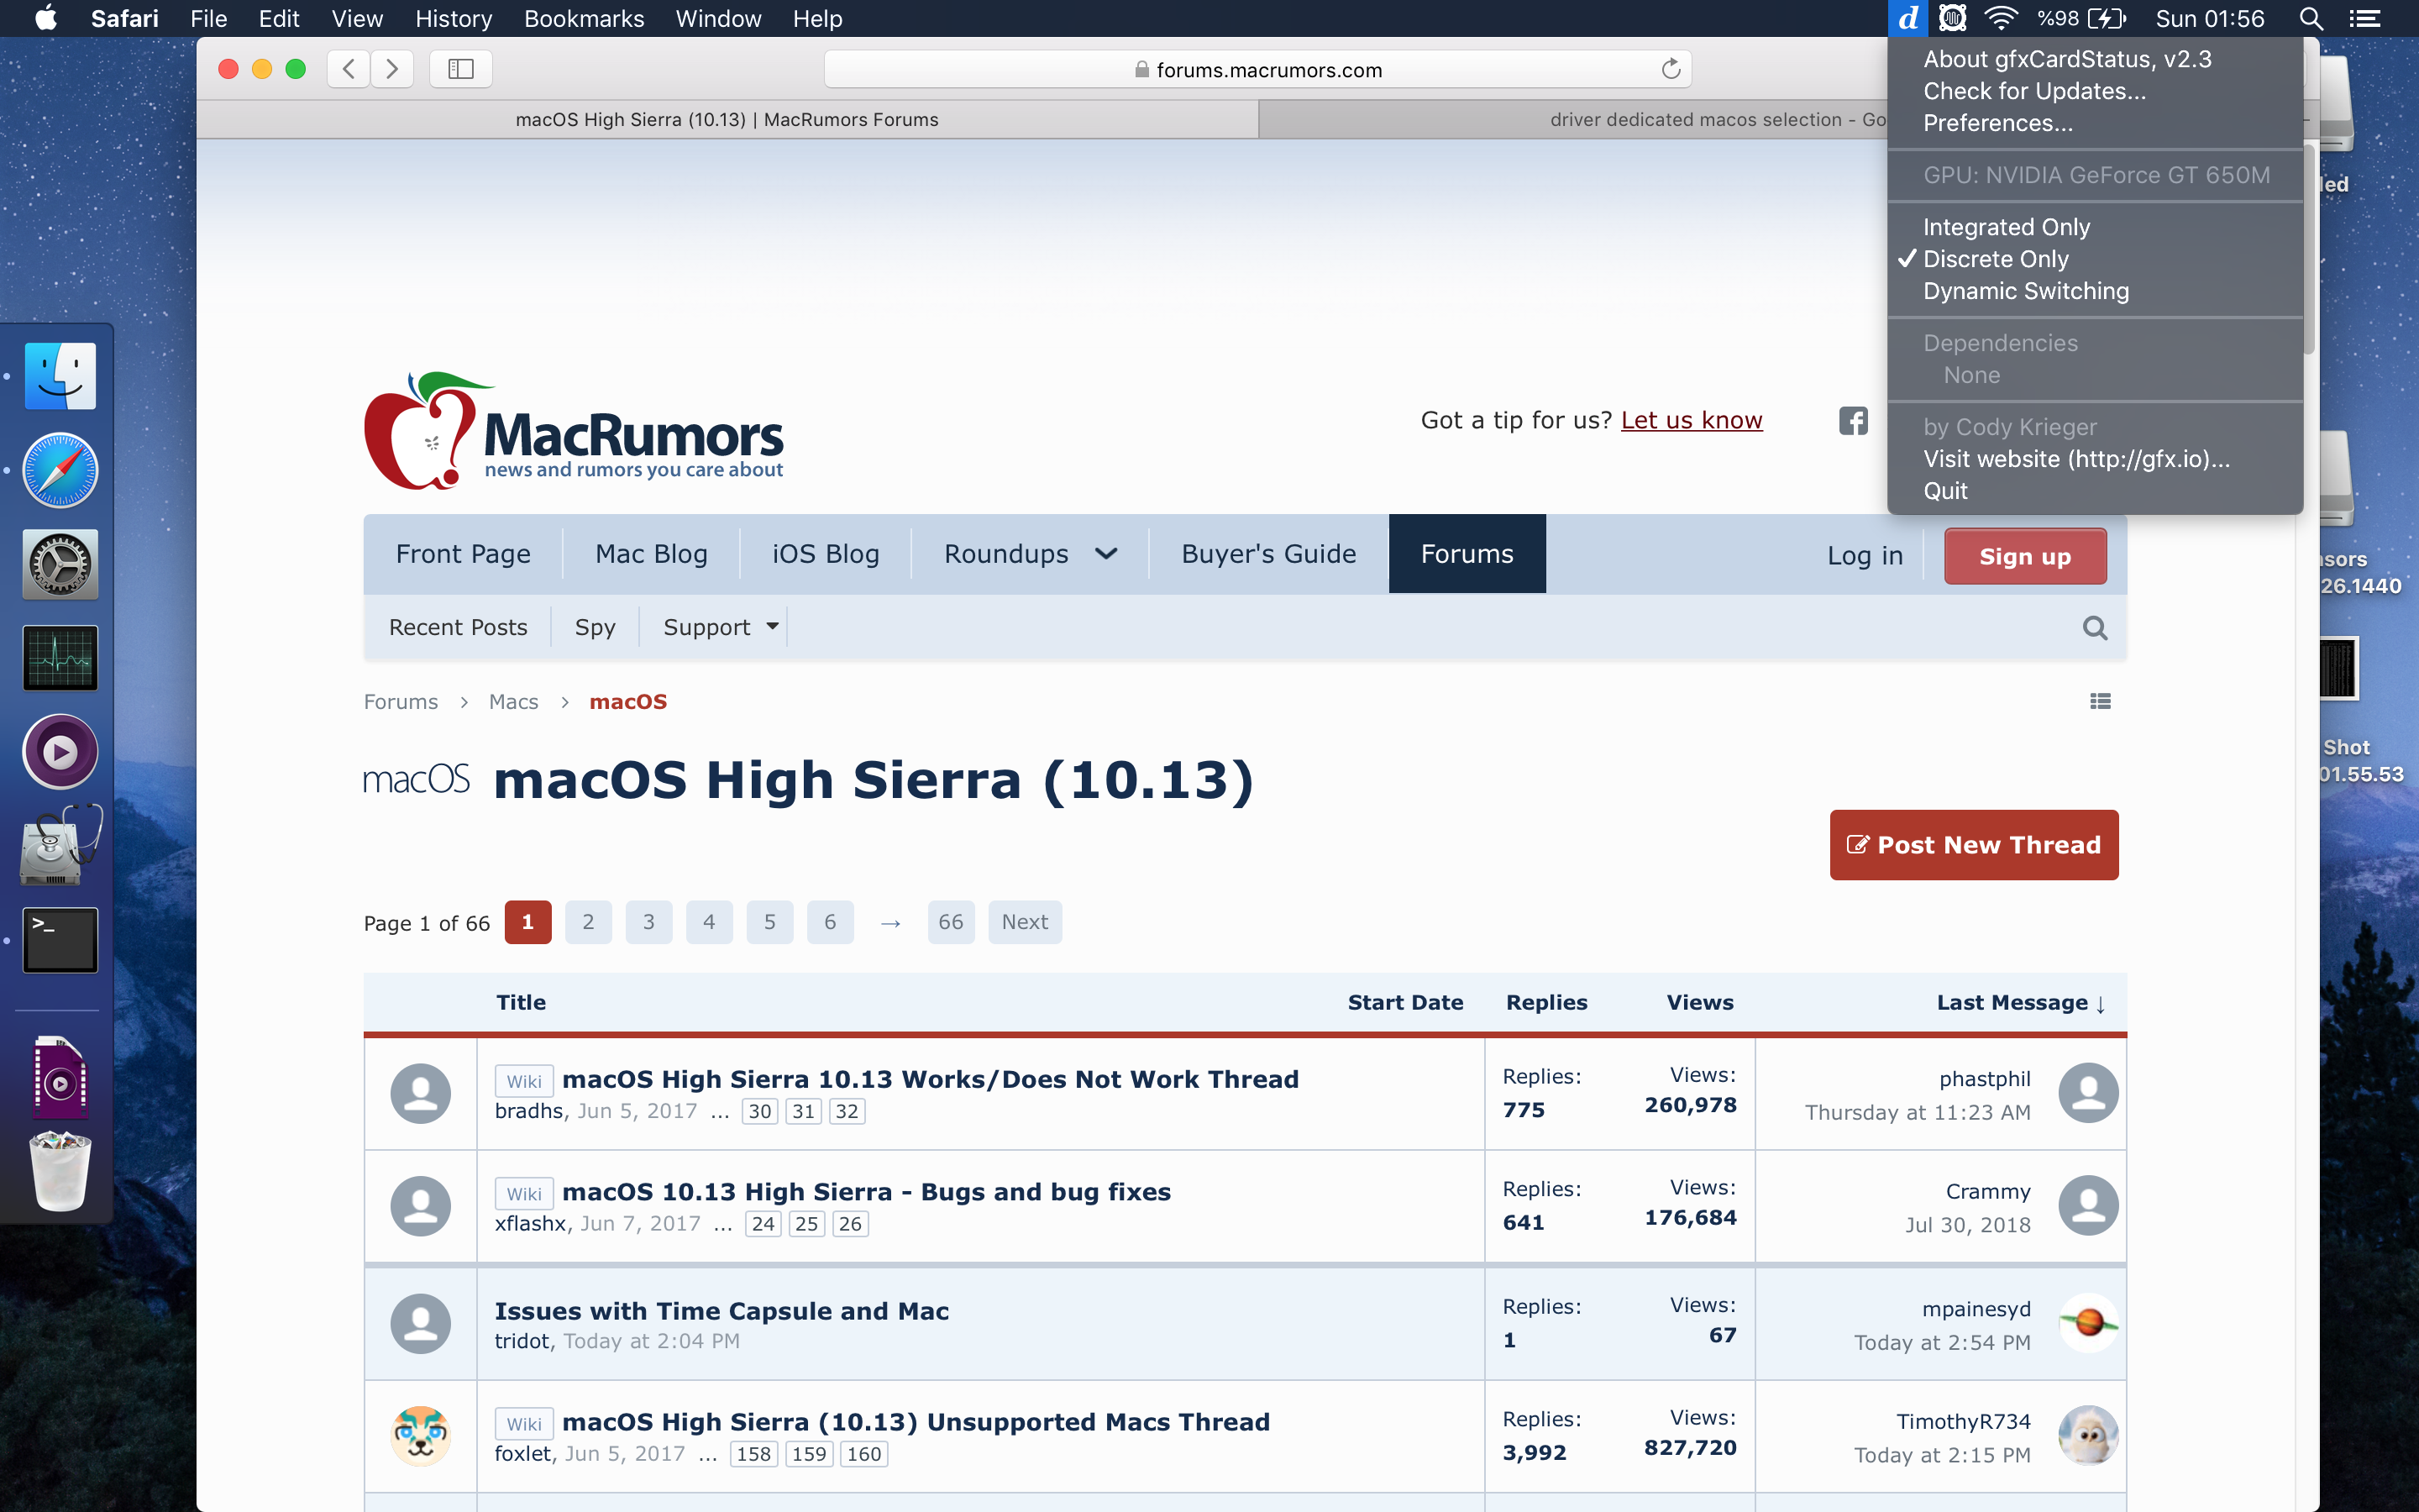This screenshot has height=1512, width=2419.
Task: Go back in Safari
Action: (x=349, y=69)
